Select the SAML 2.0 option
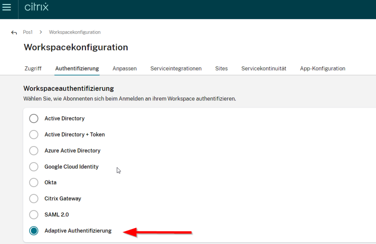Viewport: 376px width, 244px height. pos(34,215)
